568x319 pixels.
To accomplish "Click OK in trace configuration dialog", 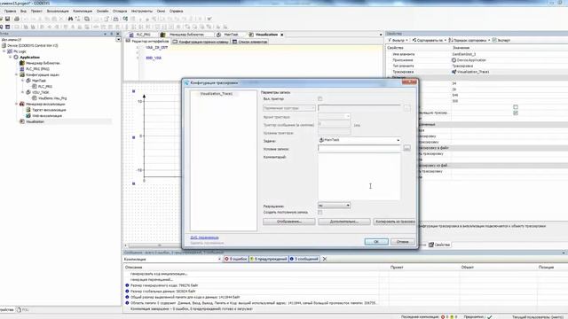I will pyautogui.click(x=376, y=242).
